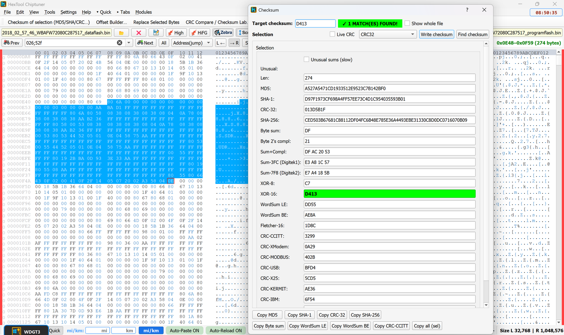The image size is (564, 335).
Task: Save the file using the save icon
Action: [x=156, y=32]
